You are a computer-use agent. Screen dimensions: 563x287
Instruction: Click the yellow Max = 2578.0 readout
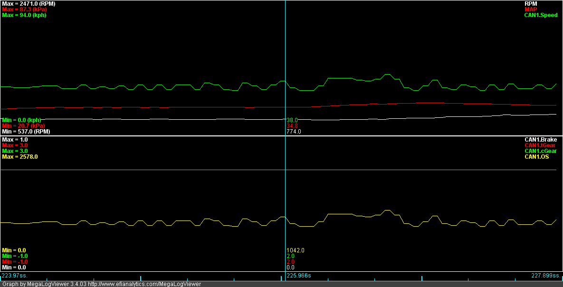(19, 157)
